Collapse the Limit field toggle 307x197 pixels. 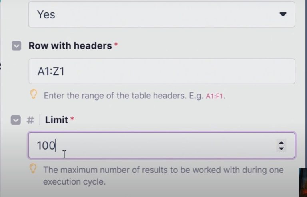16,120
